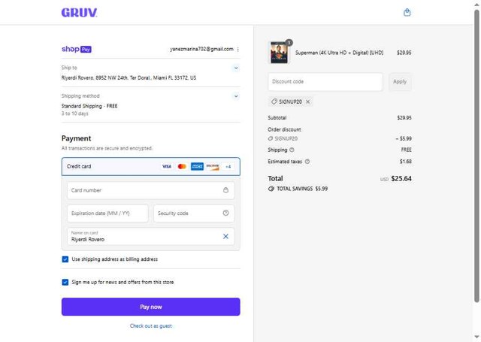
Task: Click the Order discount SIGNUP20 tag icon
Action: (271, 138)
